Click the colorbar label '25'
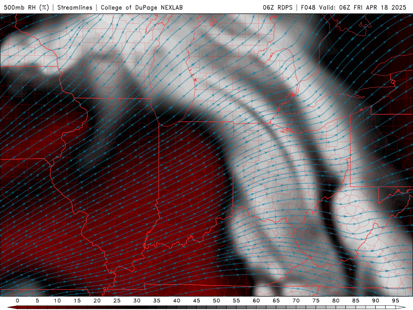413x310 pixels. [117, 301]
